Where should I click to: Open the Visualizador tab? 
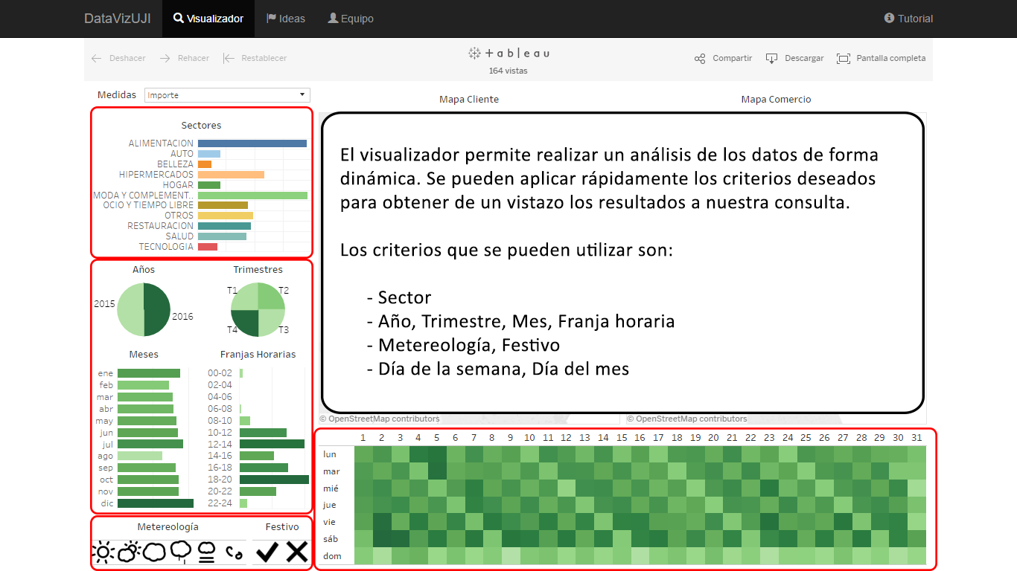click(208, 19)
